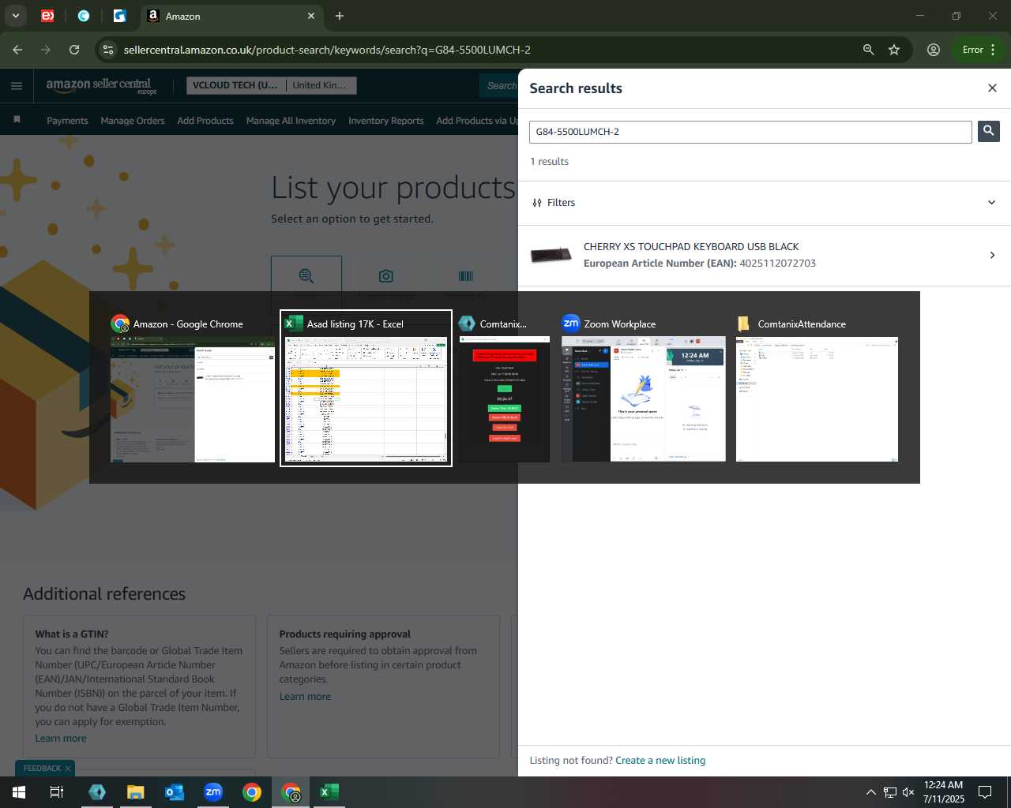Open the Seller Central hamburger menu

coord(17,86)
